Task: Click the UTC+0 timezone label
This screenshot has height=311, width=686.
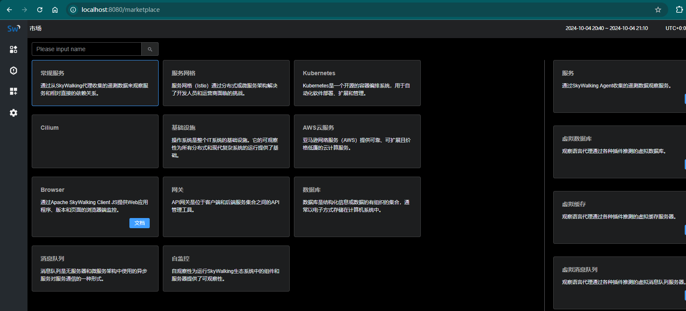Action: tap(675, 28)
